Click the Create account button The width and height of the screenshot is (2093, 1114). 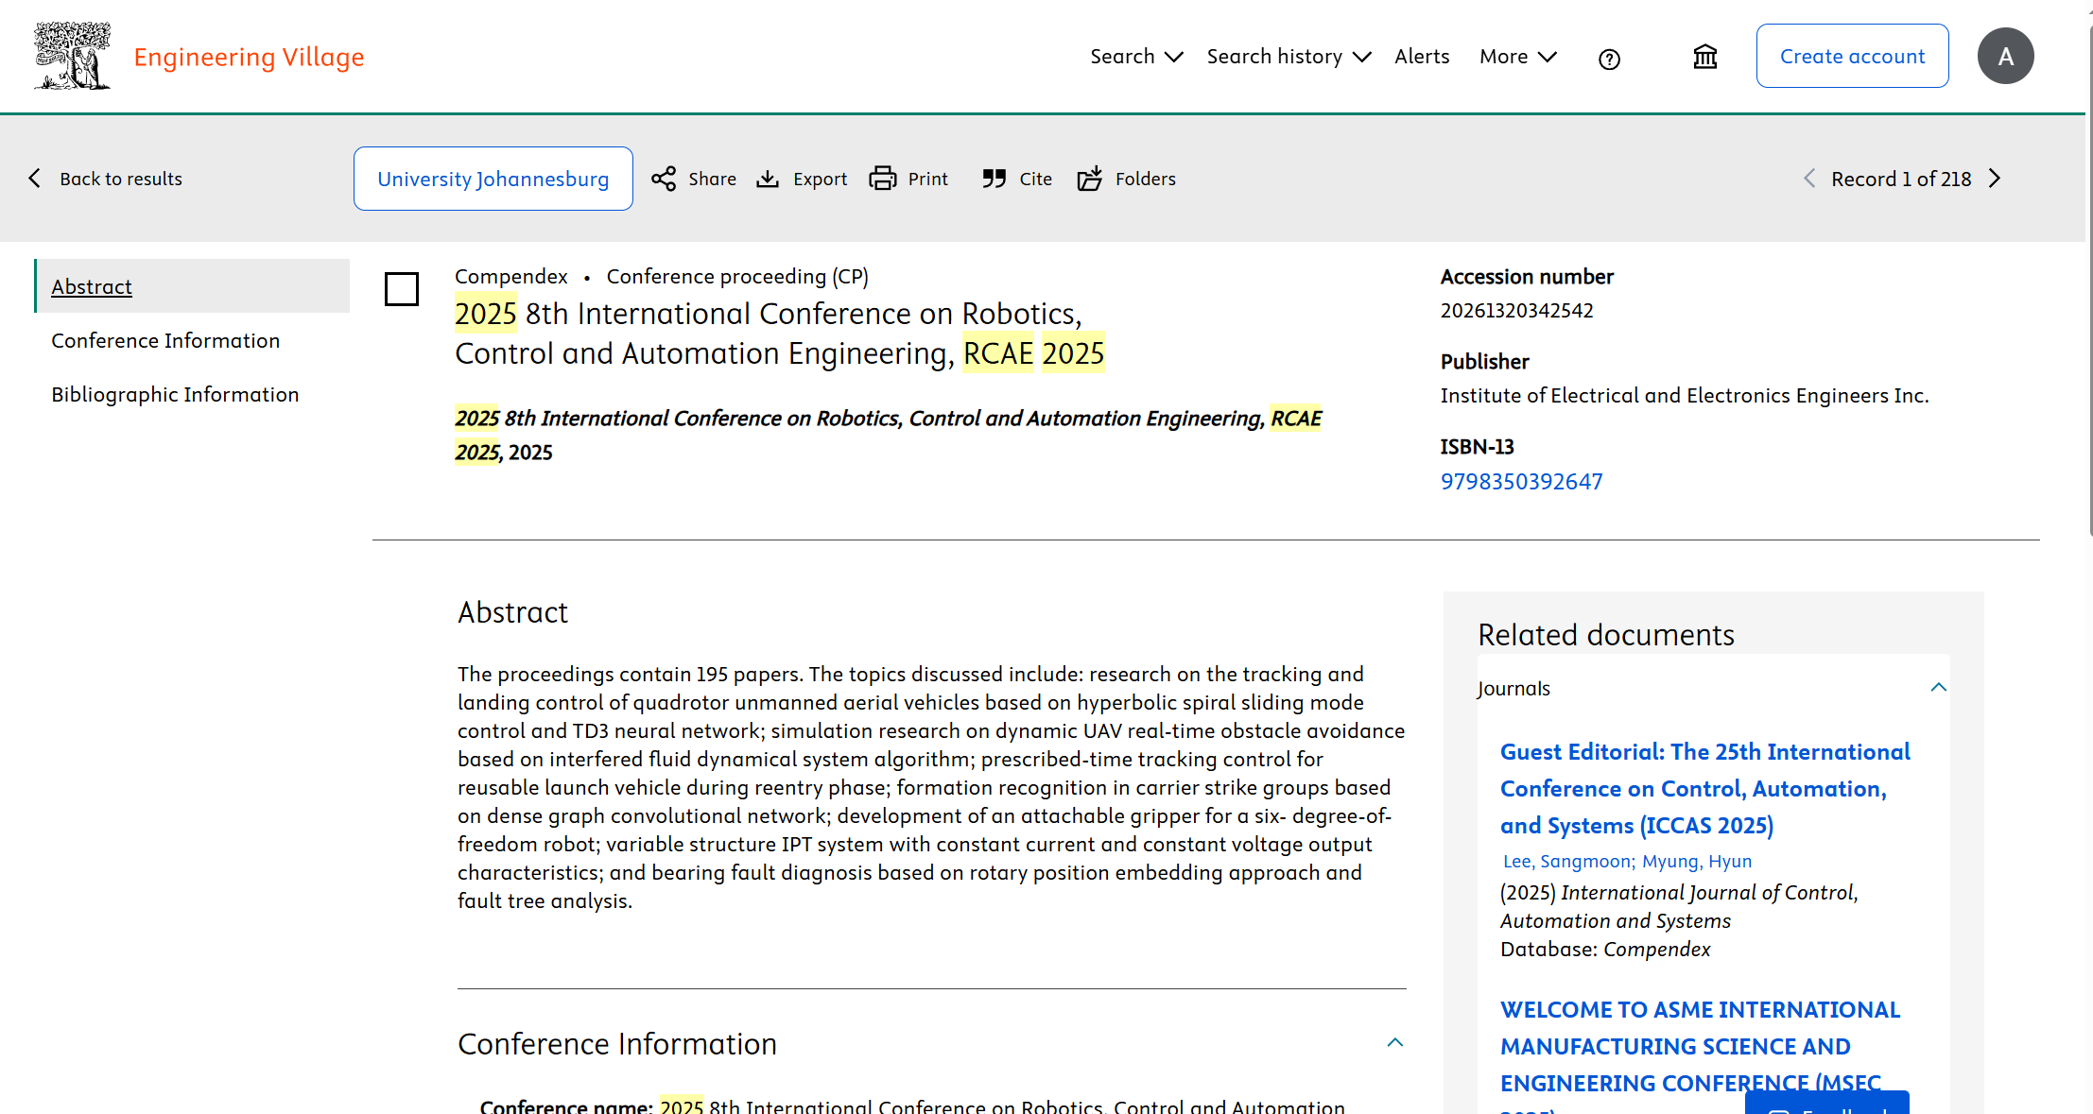click(x=1852, y=57)
